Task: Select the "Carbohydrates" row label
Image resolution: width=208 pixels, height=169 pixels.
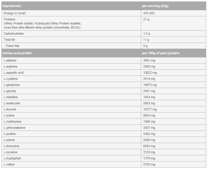Action: [x=14, y=34]
